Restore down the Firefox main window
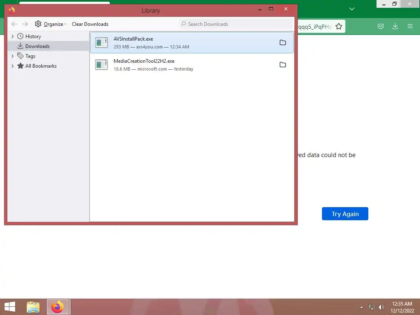The width and height of the screenshot is (420, 315). point(395,4)
